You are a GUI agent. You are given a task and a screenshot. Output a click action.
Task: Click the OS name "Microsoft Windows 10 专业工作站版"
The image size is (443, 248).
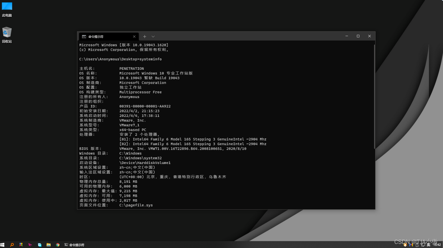[156, 73]
